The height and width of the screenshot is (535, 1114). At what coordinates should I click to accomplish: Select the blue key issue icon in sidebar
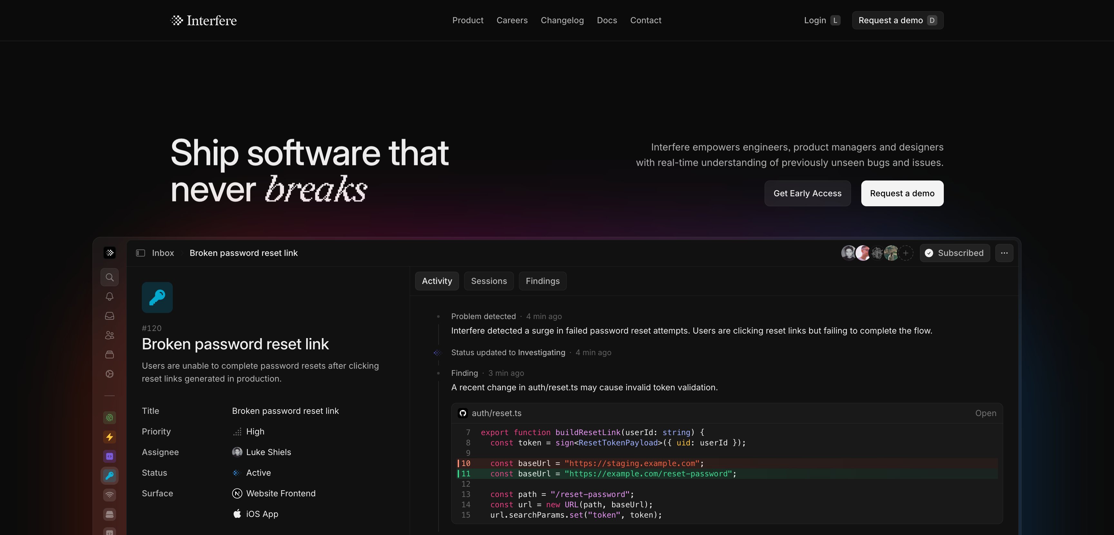pyautogui.click(x=110, y=476)
